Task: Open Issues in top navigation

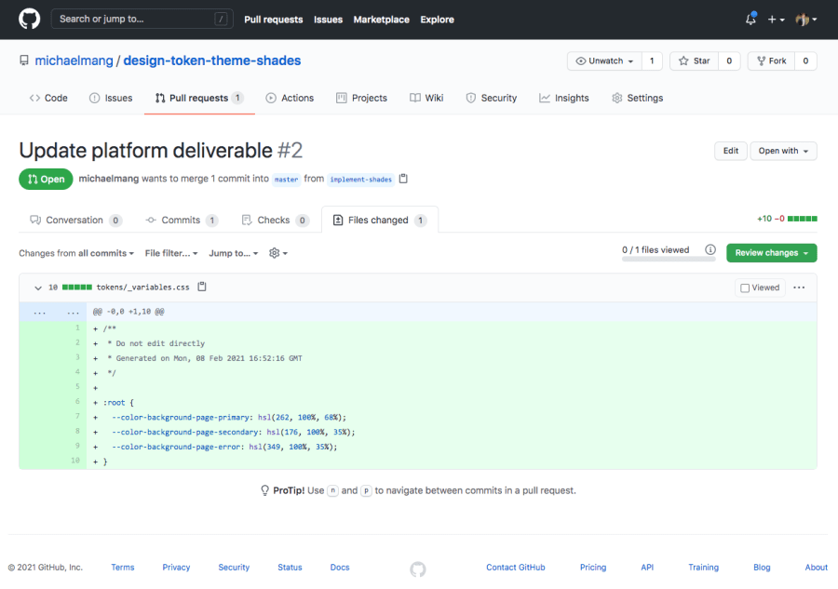Action: 328,20
